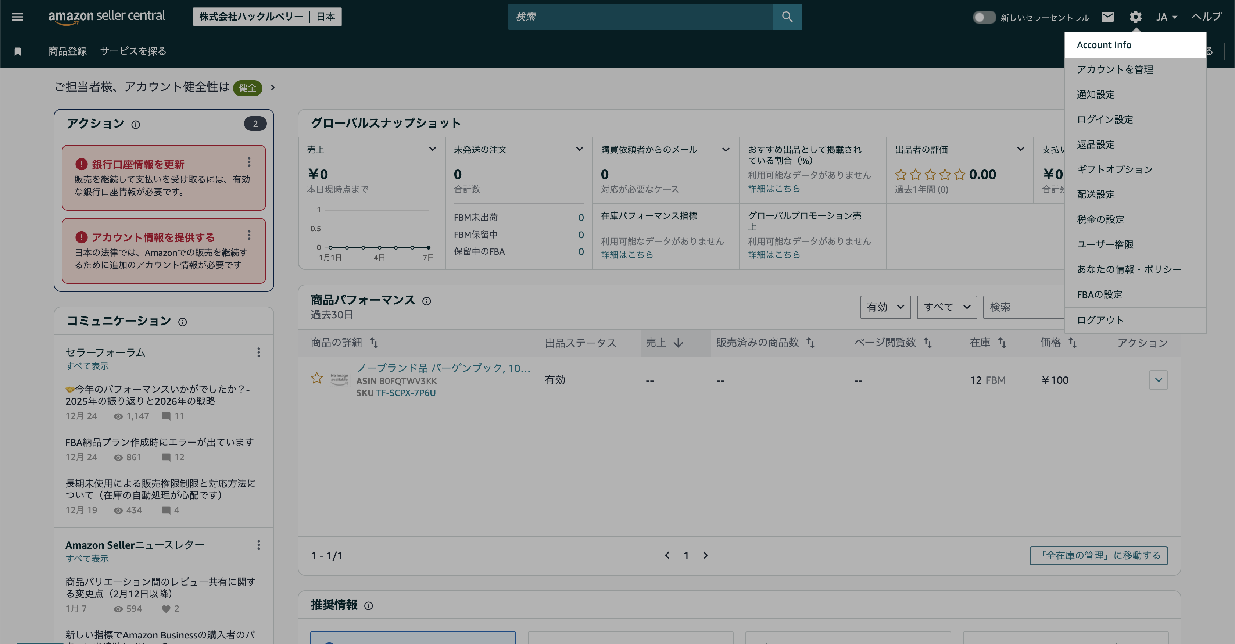The width and height of the screenshot is (1235, 644).
Task: Go to previous page of product table
Action: [x=667, y=555]
